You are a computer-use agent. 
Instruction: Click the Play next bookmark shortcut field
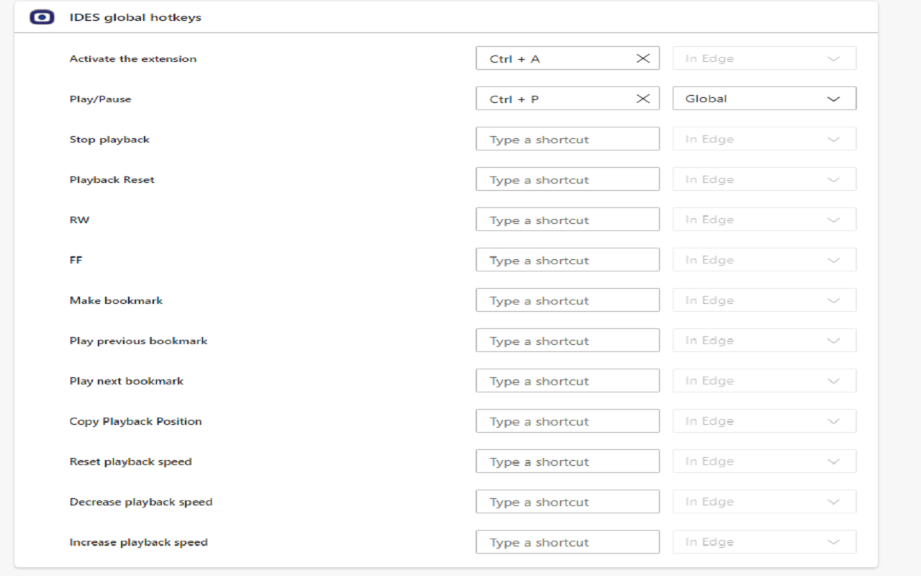(x=568, y=380)
